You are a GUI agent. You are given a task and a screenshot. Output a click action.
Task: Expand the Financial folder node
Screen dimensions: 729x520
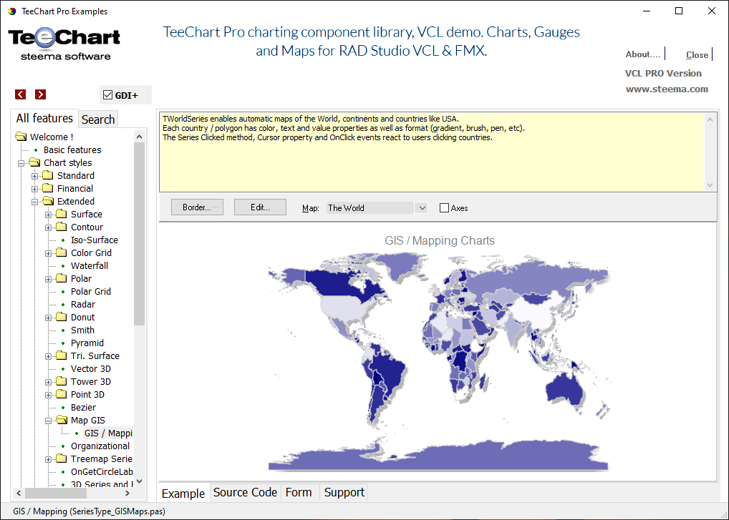pos(34,189)
